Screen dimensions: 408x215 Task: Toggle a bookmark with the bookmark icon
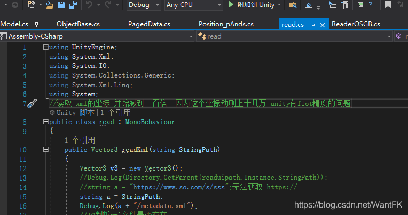click(388, 4)
